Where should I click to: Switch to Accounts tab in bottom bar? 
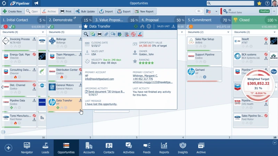(x=89, y=148)
